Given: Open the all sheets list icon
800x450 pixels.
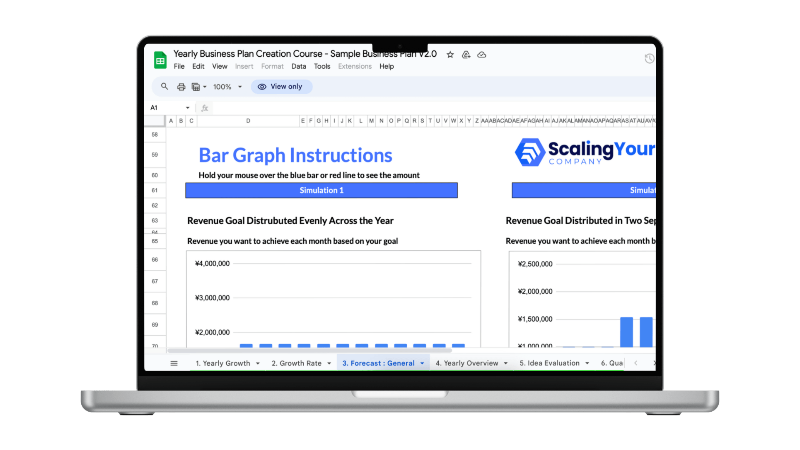Looking at the screenshot, I should pyautogui.click(x=174, y=363).
